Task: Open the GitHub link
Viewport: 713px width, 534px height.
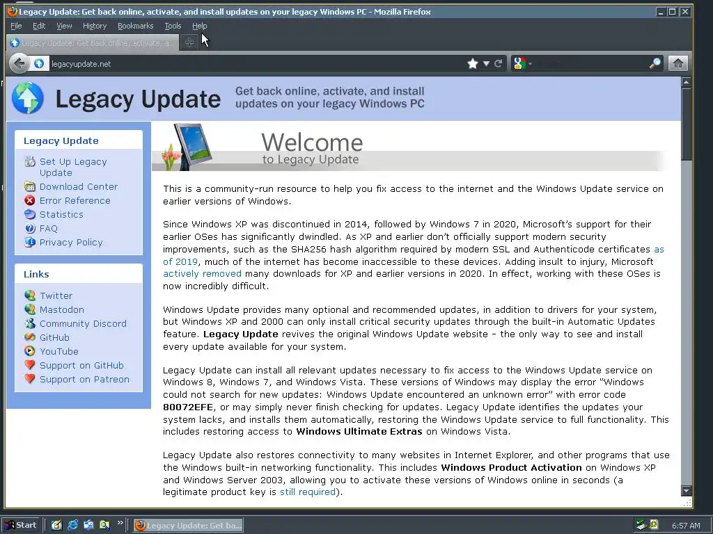Action: 54,337
